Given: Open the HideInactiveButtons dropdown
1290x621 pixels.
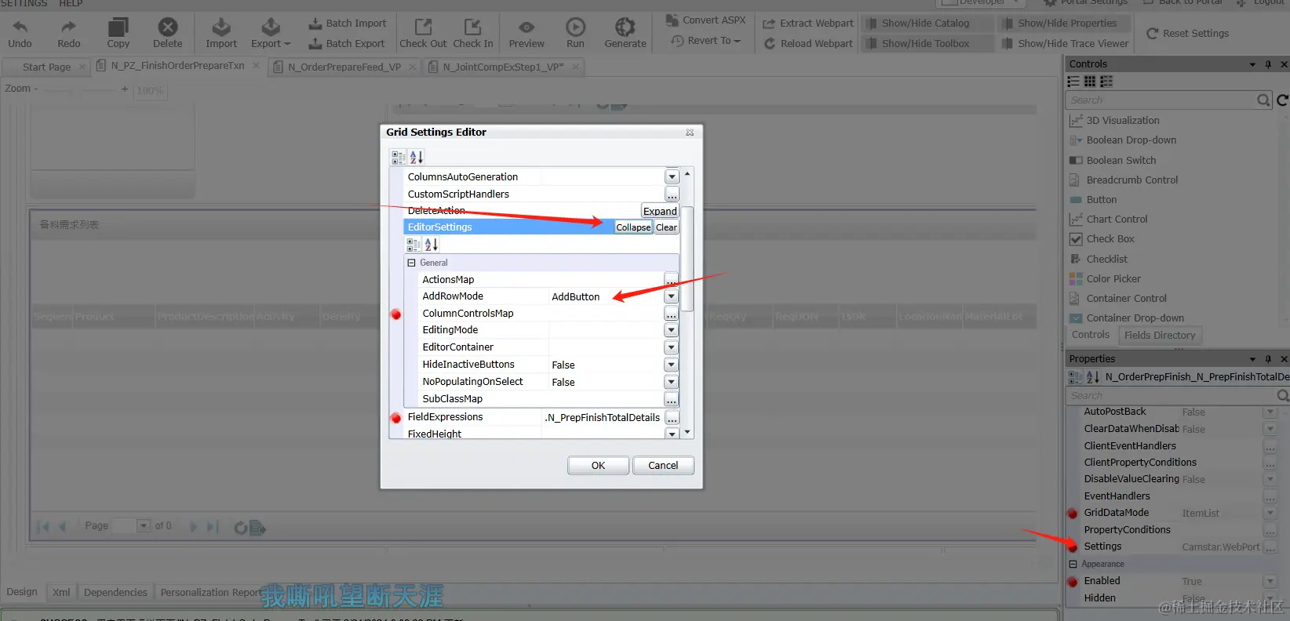Looking at the screenshot, I should [x=671, y=365].
